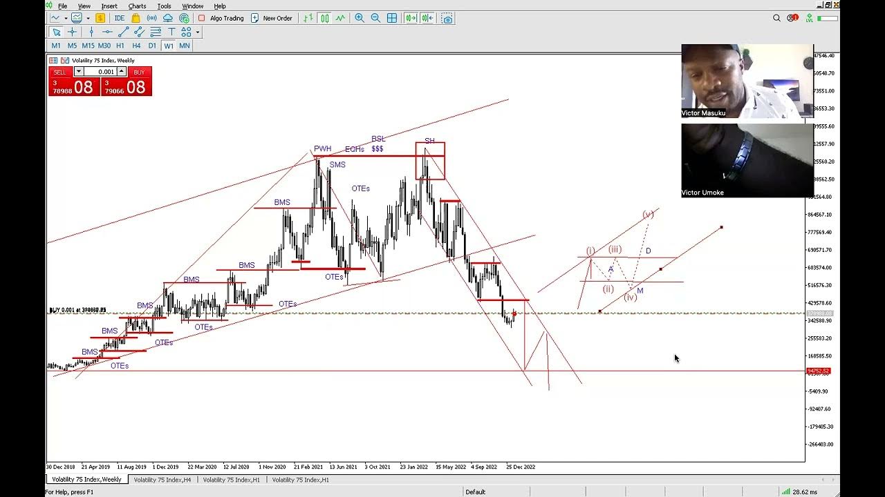Select the crosshair tool

click(72, 32)
